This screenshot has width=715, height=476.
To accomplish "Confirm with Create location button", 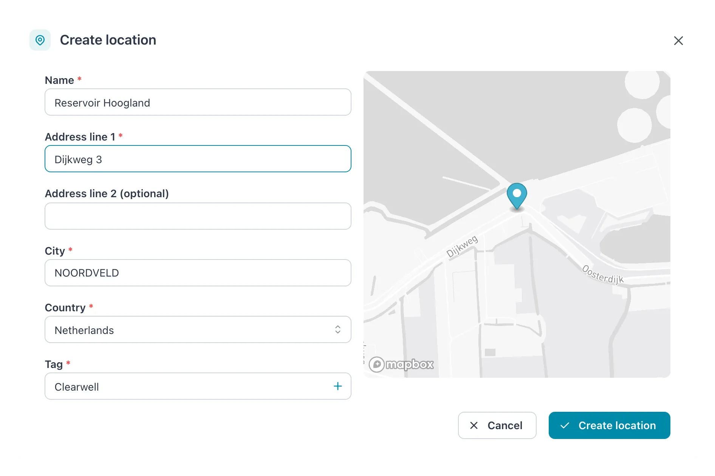I will coord(609,425).
